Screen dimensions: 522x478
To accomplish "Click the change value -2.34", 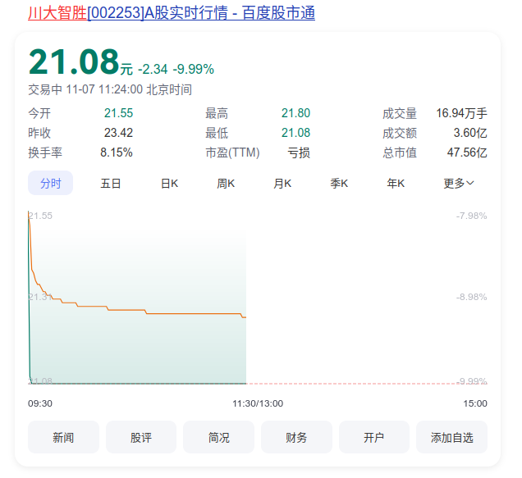I will point(153,69).
